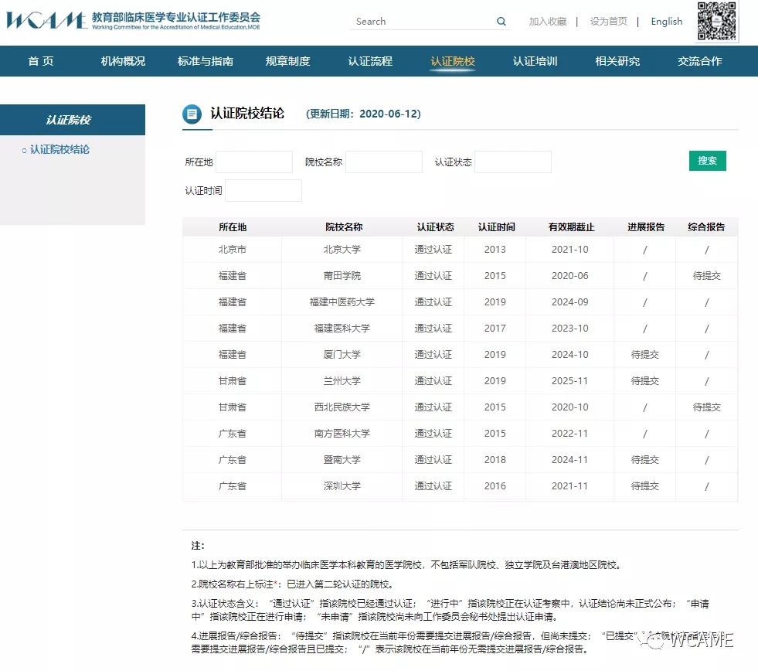Image resolution: width=758 pixels, height=671 pixels.
Task: Click the 暨南大学 table cell
Action: point(342,460)
